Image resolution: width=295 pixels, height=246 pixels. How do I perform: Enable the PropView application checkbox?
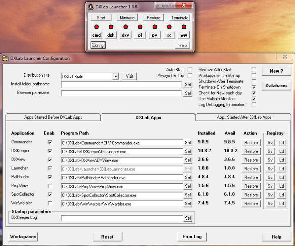pyautogui.click(x=50, y=186)
